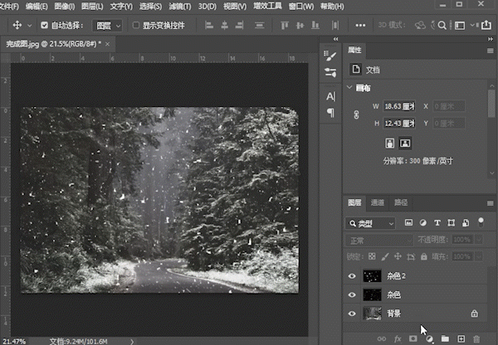Viewport: 498px width, 345px height.
Task: Check the 显示变换控件 option
Action: click(136, 26)
